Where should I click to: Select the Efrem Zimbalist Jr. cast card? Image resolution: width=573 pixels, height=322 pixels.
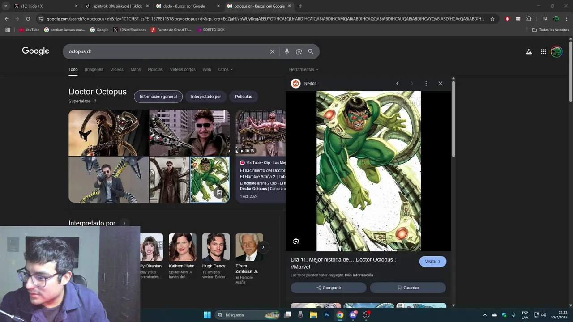click(249, 259)
